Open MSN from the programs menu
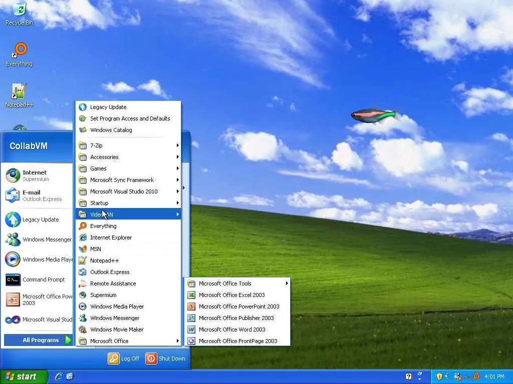513x384 pixels. (x=128, y=249)
